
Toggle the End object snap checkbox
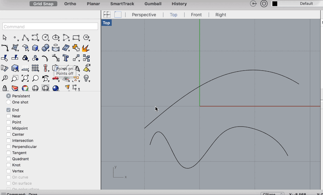click(9, 110)
